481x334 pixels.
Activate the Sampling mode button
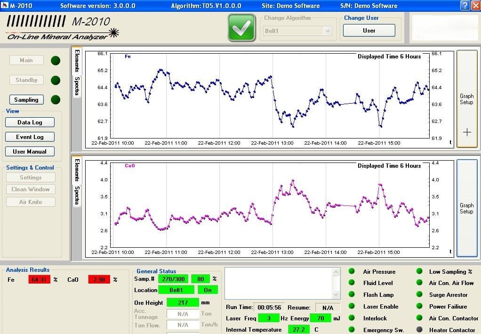tap(26, 100)
